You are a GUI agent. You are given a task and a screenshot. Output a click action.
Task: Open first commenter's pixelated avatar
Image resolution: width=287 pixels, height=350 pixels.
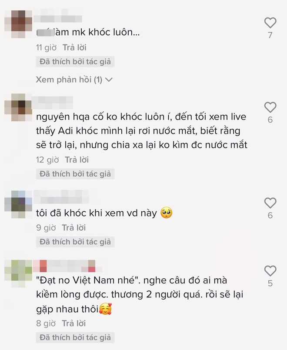18,24
